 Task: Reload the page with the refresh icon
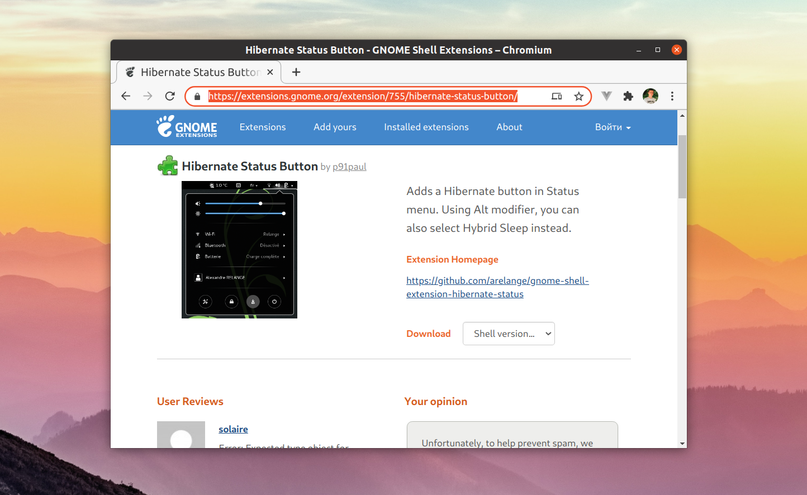pyautogui.click(x=170, y=96)
